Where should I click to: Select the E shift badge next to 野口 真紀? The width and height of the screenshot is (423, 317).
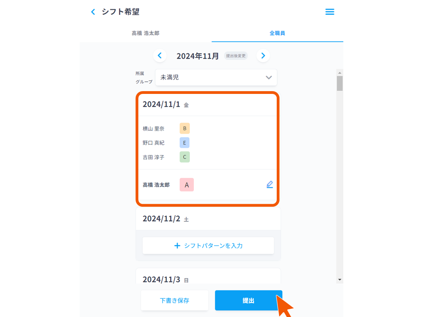click(x=184, y=142)
